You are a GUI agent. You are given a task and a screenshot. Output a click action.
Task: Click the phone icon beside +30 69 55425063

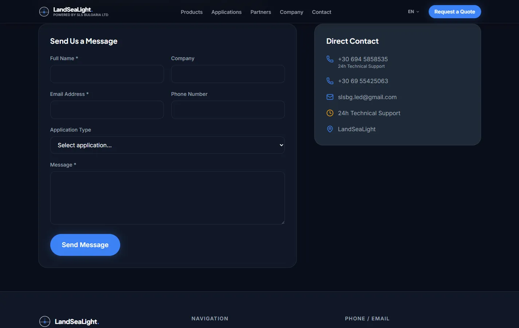pyautogui.click(x=330, y=81)
